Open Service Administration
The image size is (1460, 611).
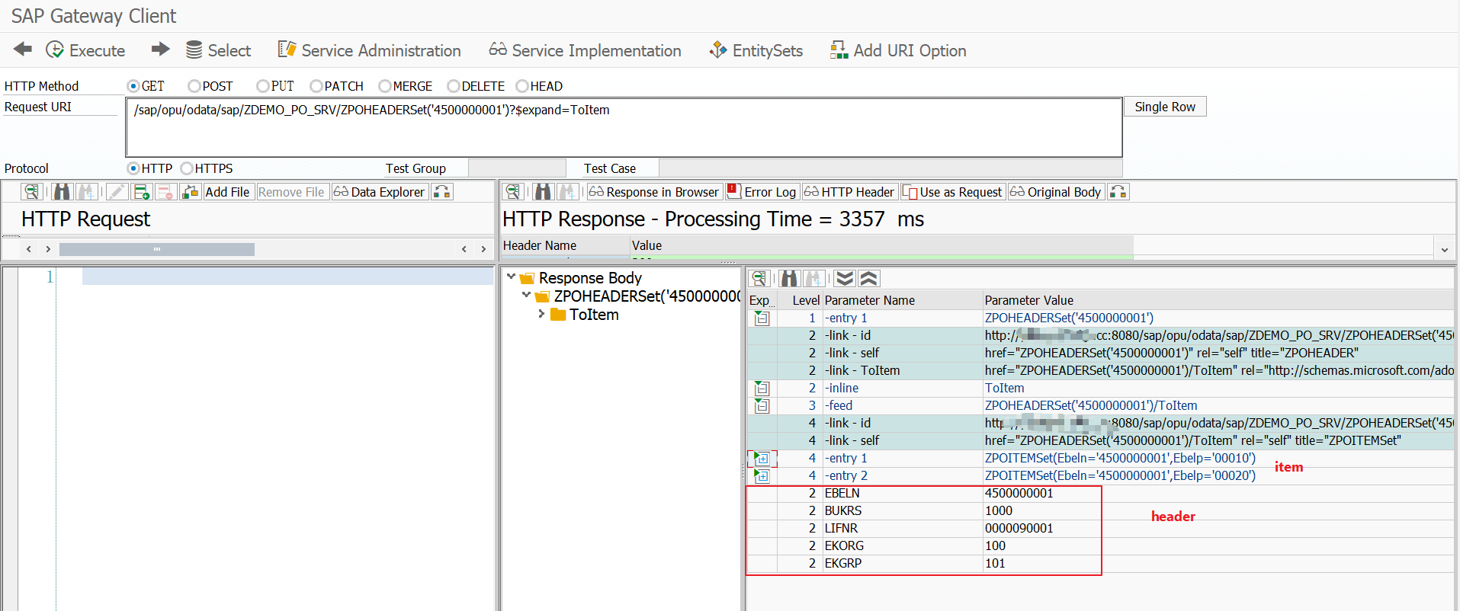(x=369, y=50)
